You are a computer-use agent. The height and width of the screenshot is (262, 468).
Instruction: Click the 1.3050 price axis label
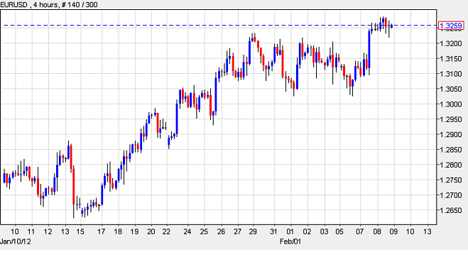tap(451, 89)
